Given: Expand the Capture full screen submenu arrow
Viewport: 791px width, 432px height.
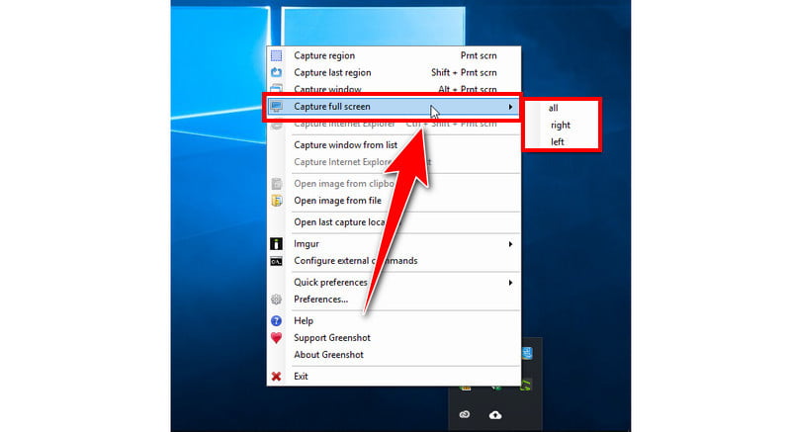Looking at the screenshot, I should point(510,107).
